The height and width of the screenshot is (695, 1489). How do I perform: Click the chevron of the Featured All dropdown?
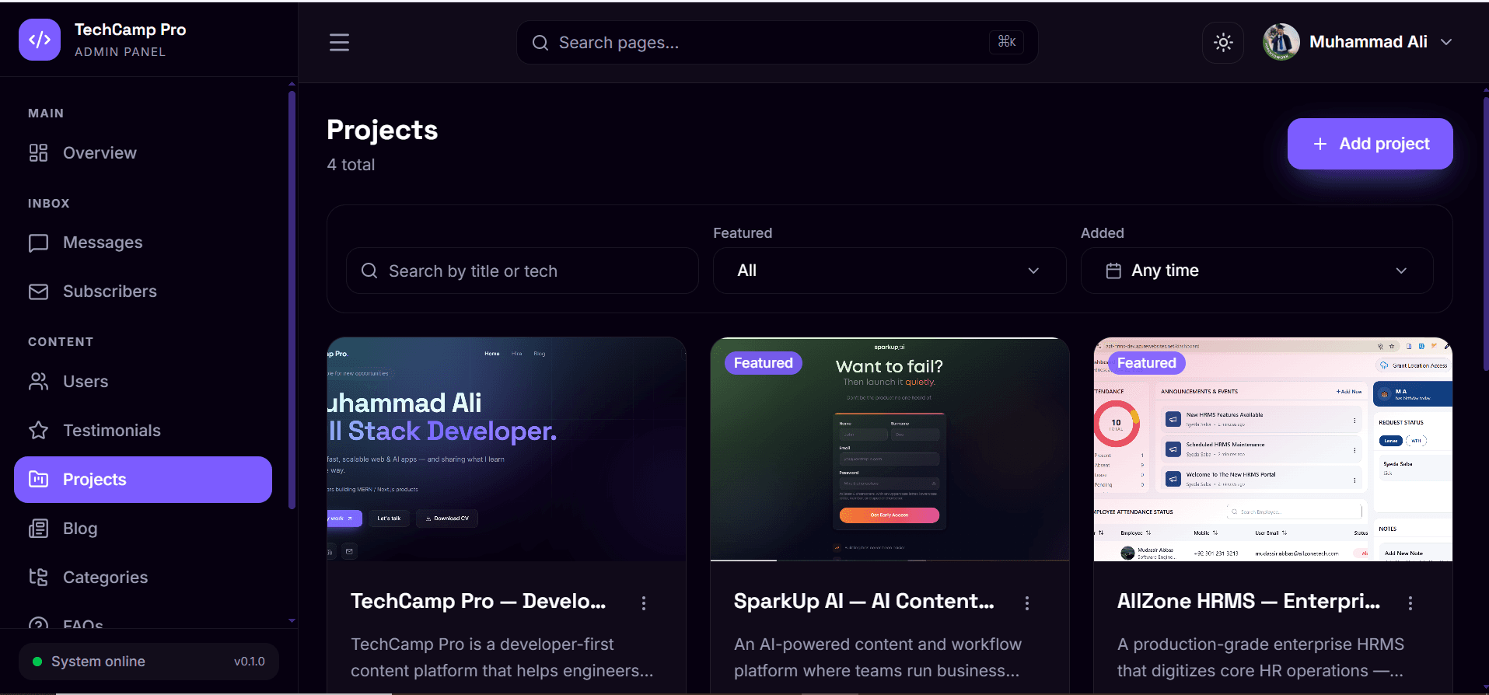[x=1033, y=271]
